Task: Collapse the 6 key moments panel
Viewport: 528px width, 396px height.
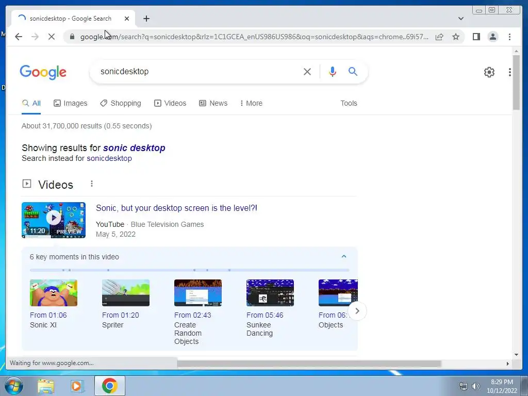Action: (344, 257)
